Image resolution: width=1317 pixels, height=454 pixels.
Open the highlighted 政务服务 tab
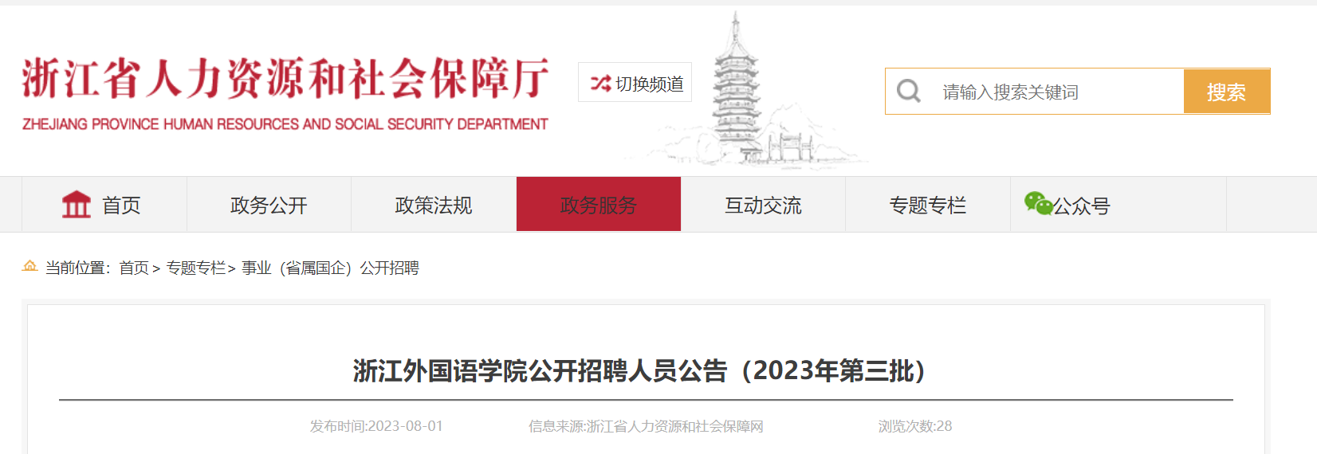[599, 205]
